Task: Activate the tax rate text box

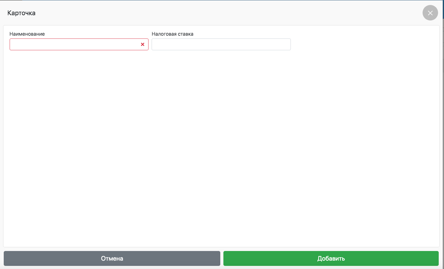Action: point(221,44)
